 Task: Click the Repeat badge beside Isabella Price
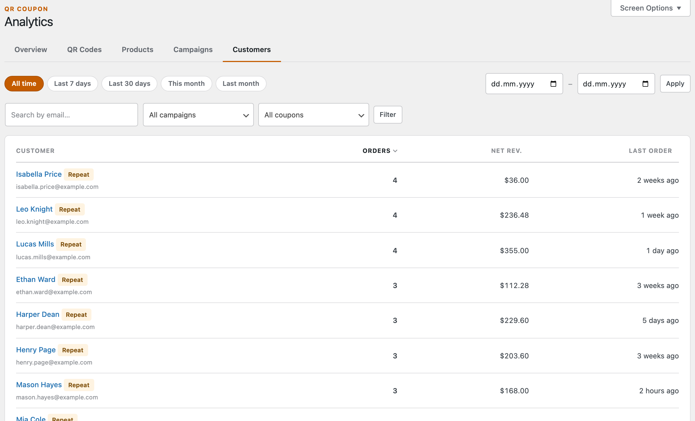tap(79, 174)
